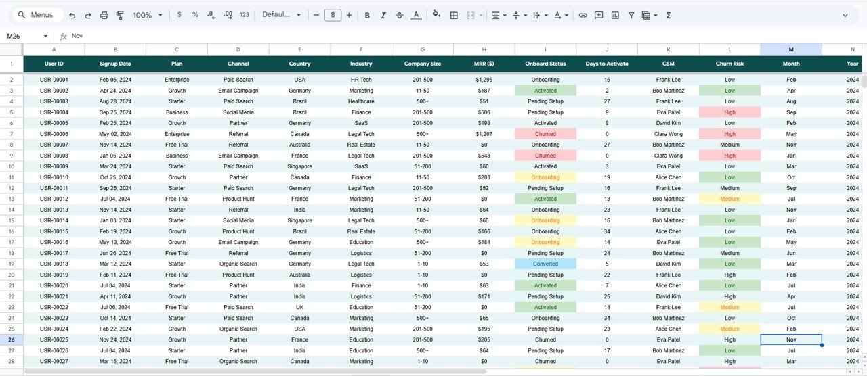The height and width of the screenshot is (376, 867).
Task: Insert link icon
Action: (x=583, y=15)
